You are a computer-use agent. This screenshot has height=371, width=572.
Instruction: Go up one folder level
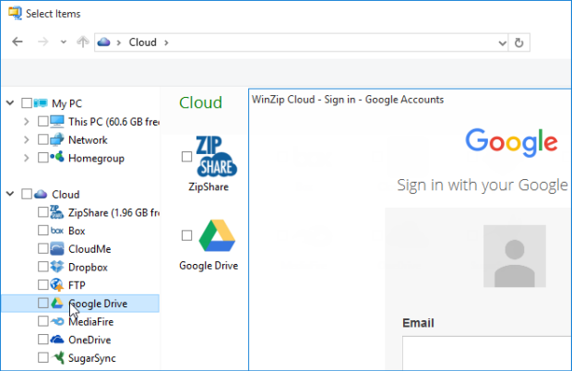click(x=83, y=42)
